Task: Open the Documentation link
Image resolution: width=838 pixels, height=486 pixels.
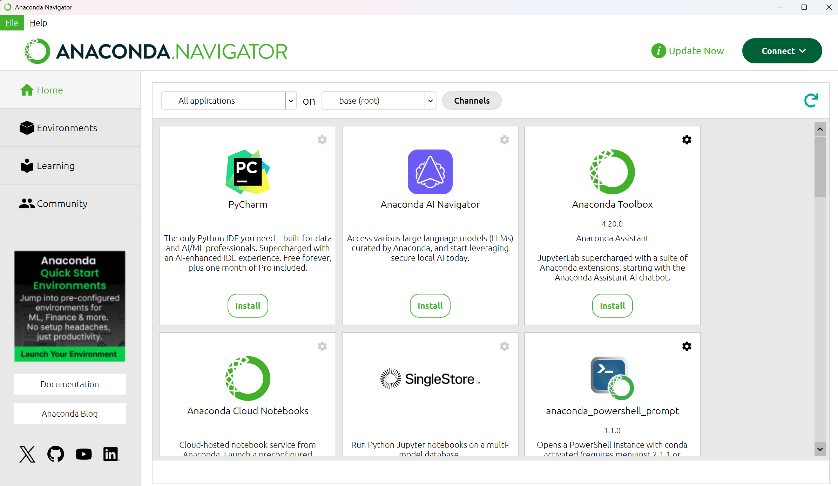Action: pos(69,384)
